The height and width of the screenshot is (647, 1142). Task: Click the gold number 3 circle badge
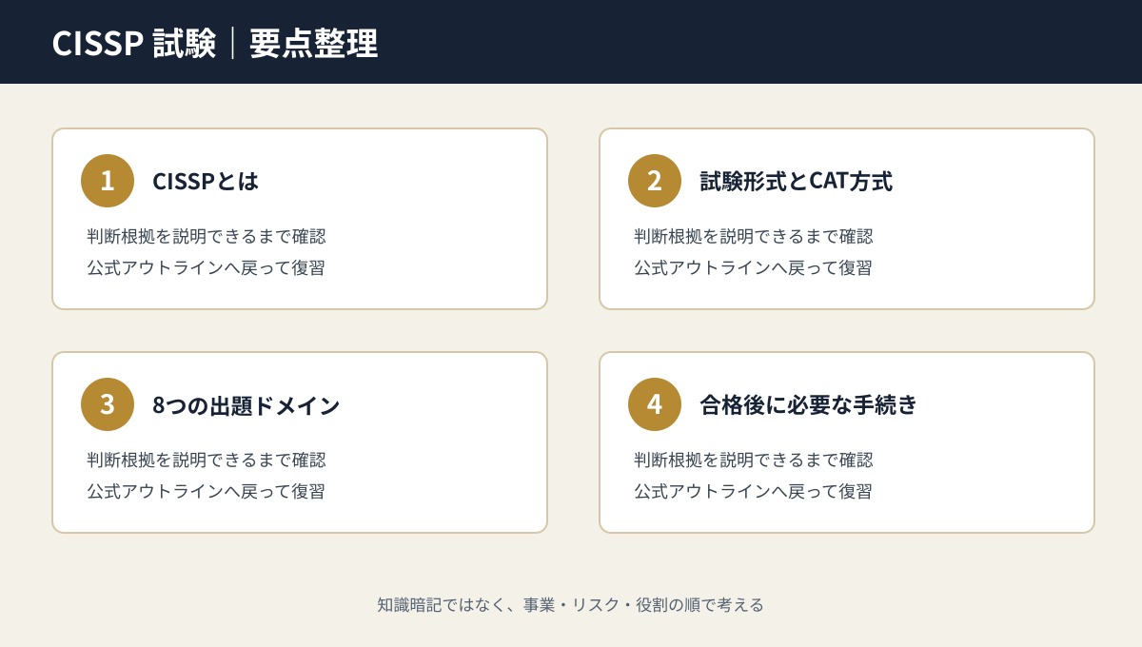108,404
